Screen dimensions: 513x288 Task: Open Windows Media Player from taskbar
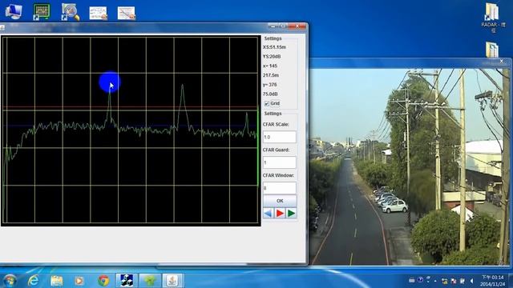pos(79,281)
